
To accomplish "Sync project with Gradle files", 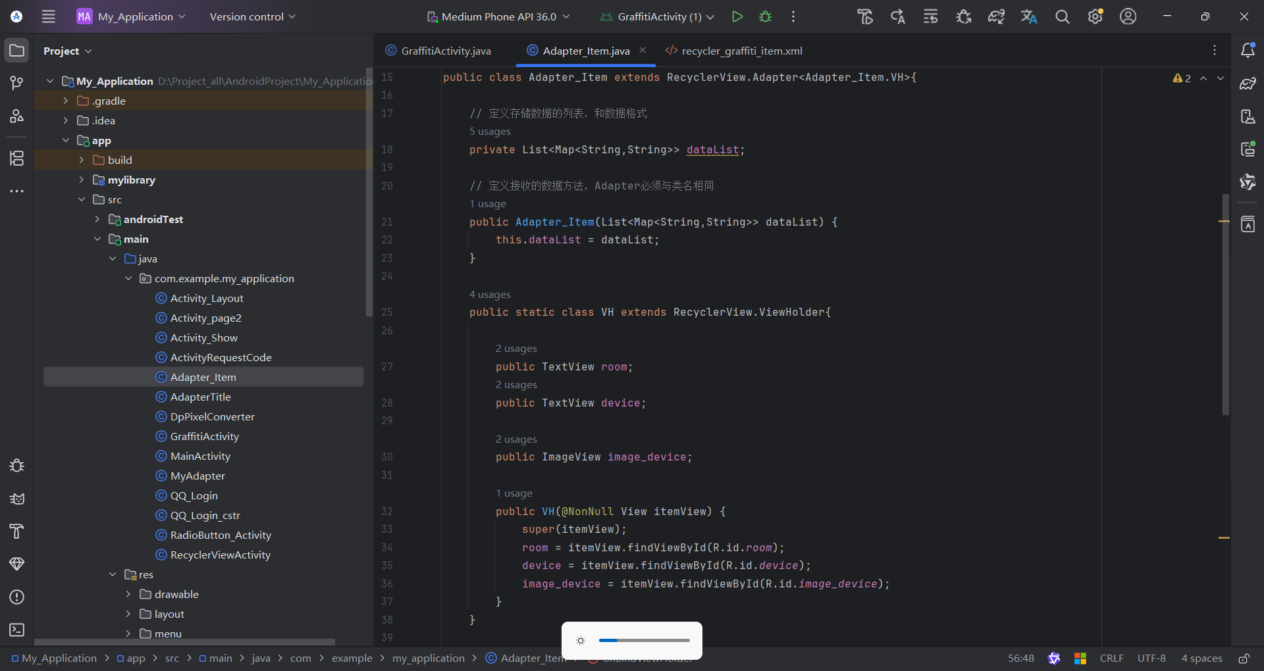I will (996, 16).
